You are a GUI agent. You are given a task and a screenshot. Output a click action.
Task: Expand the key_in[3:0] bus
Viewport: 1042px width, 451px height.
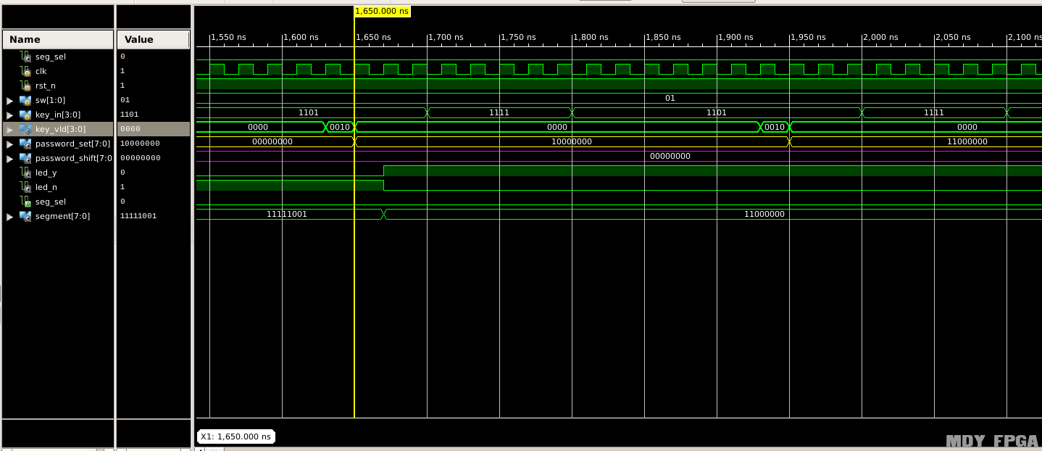point(9,115)
